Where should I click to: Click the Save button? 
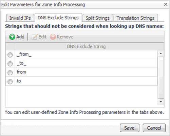pos(130,128)
